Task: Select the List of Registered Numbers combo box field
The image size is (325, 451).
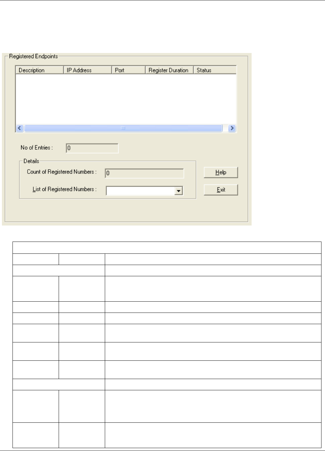Action: click(144, 191)
